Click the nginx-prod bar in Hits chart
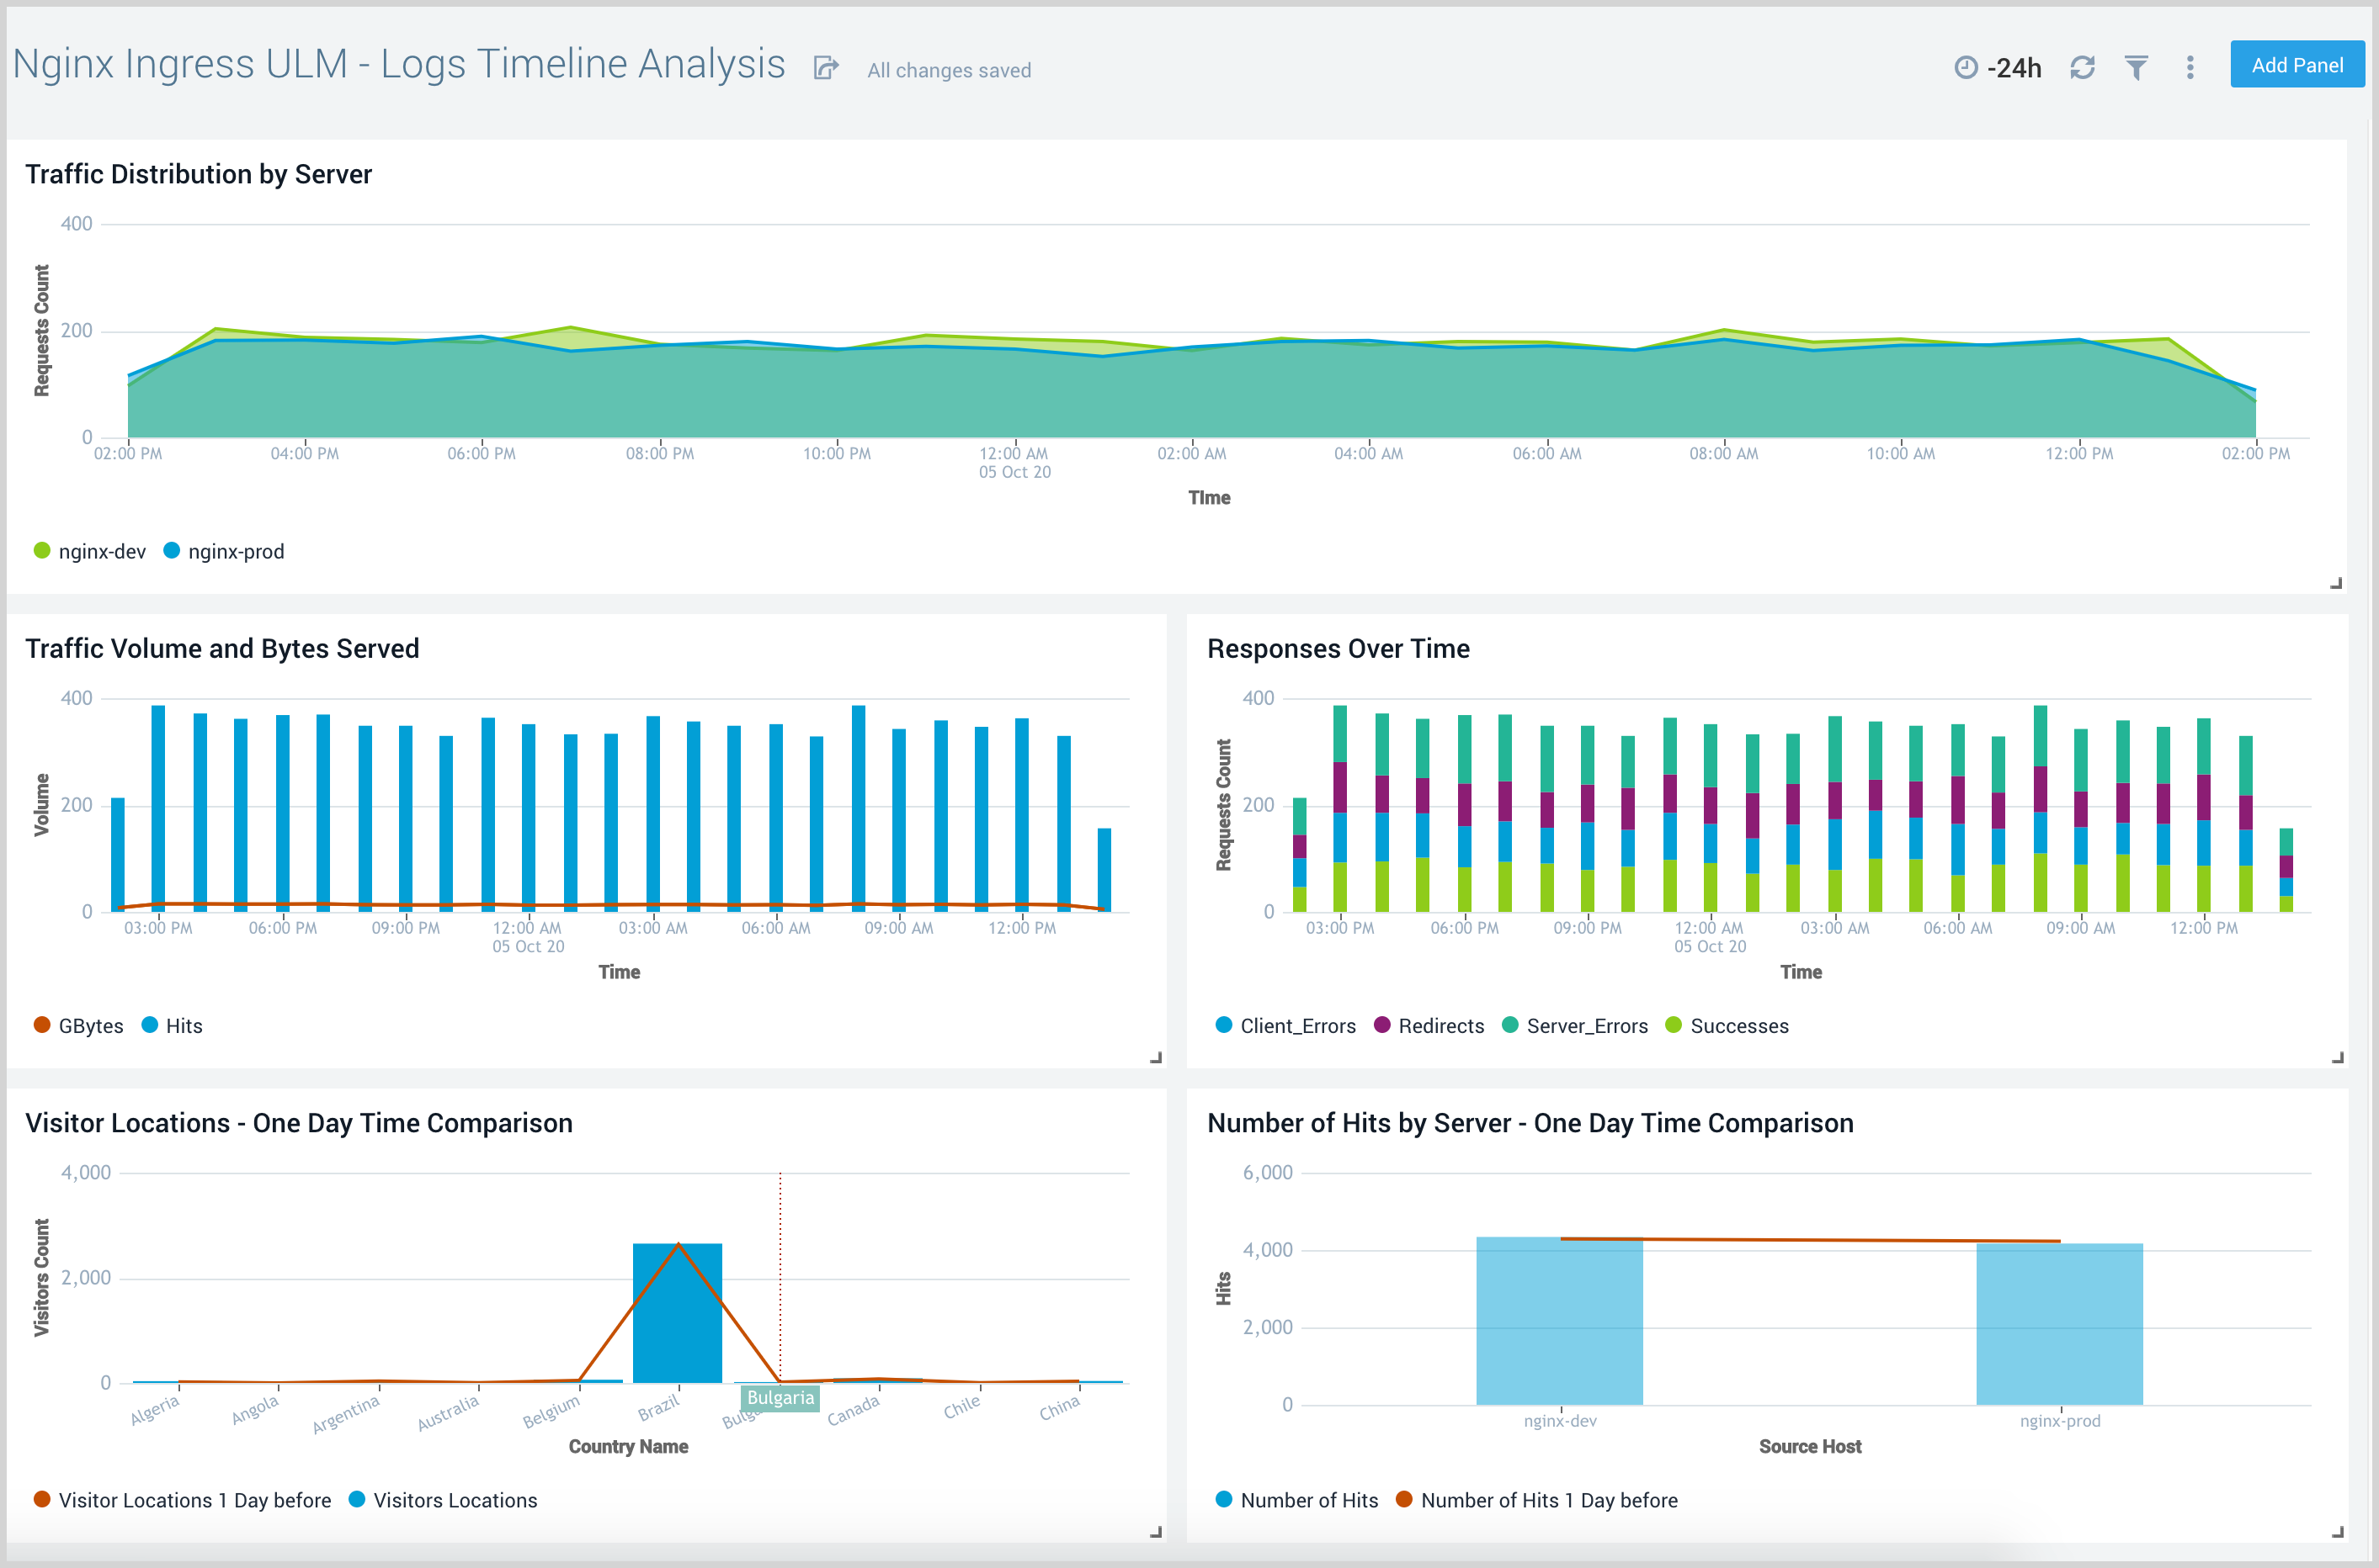The image size is (2379, 1568). [x=2060, y=1323]
